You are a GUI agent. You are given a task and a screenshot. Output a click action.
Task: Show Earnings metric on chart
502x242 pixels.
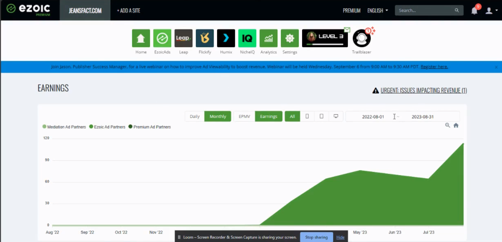point(269,116)
